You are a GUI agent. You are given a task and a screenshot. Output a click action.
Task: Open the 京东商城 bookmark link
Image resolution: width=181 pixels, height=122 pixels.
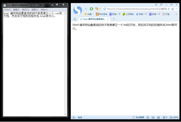102,14
